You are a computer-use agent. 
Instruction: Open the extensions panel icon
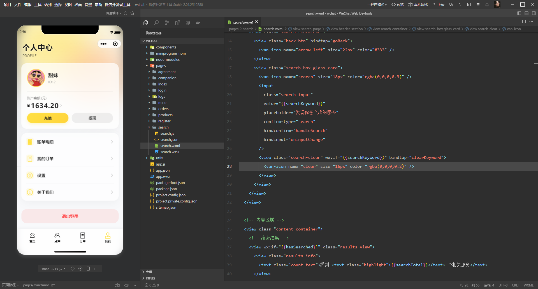pos(177,23)
